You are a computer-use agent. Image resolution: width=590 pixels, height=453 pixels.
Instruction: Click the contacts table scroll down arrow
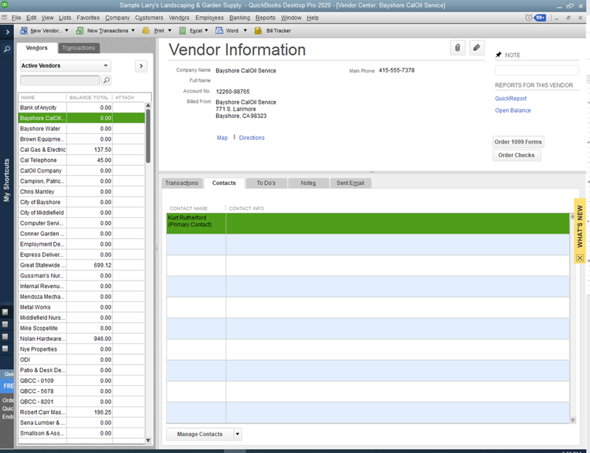pyautogui.click(x=573, y=421)
